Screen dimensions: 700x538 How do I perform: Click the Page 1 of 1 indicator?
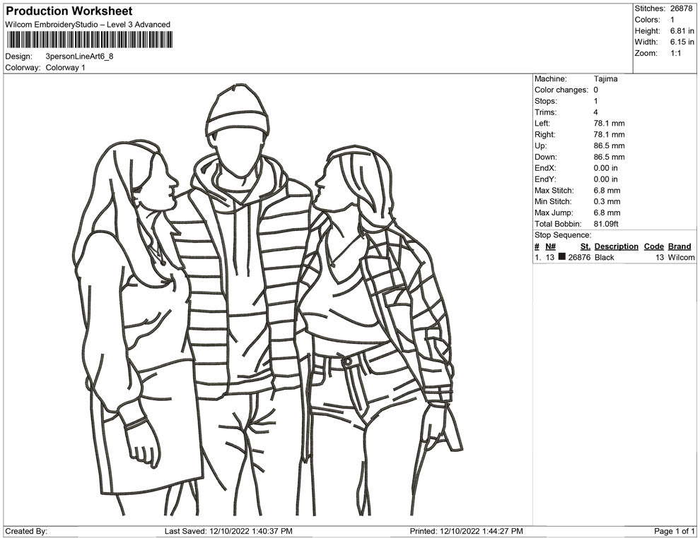click(675, 531)
